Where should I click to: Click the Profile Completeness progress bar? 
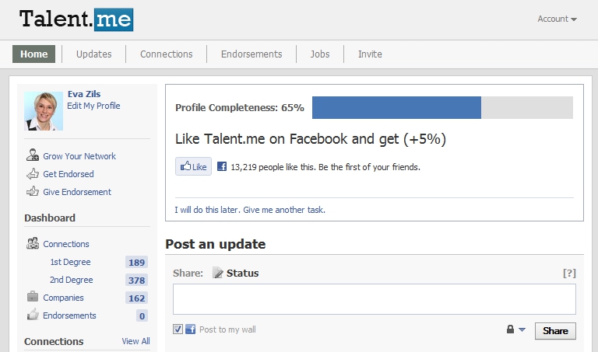[x=442, y=108]
